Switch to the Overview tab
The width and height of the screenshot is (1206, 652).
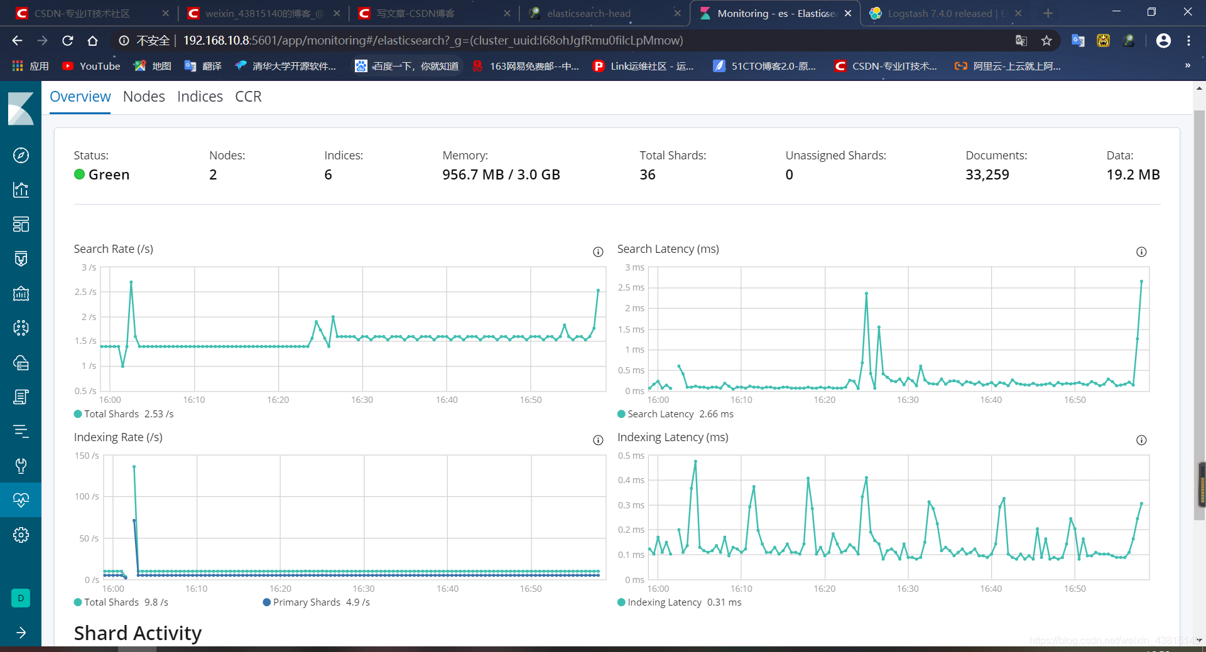click(80, 97)
